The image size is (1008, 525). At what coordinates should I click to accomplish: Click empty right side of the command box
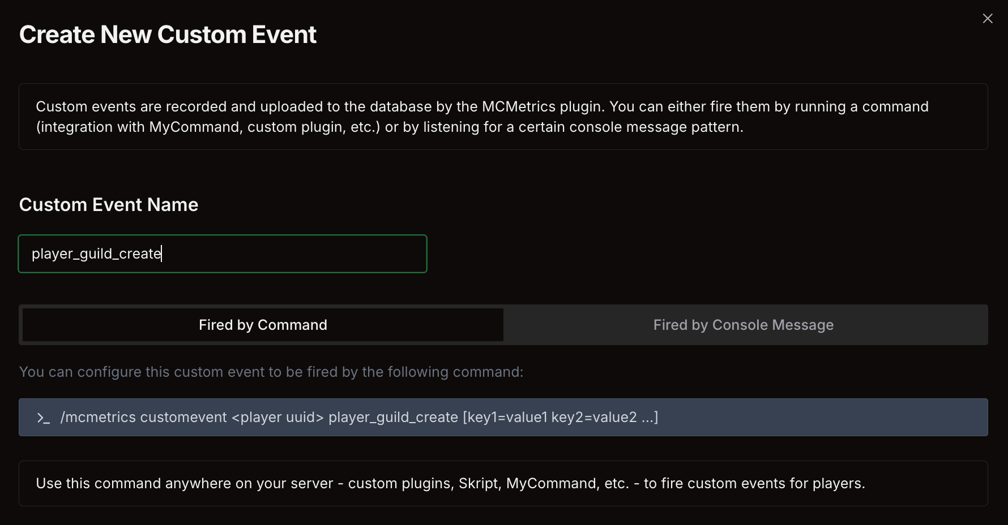pyautogui.click(x=821, y=418)
